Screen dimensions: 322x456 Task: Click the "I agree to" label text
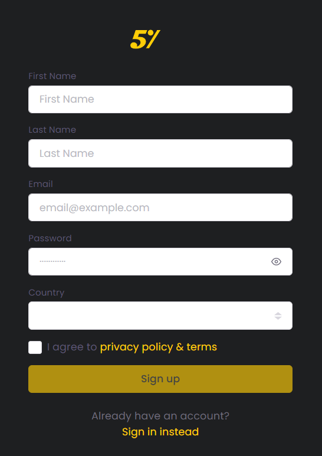72,347
